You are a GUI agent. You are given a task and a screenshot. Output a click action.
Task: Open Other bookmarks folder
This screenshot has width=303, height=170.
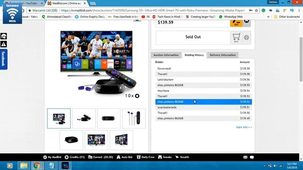tap(287, 17)
